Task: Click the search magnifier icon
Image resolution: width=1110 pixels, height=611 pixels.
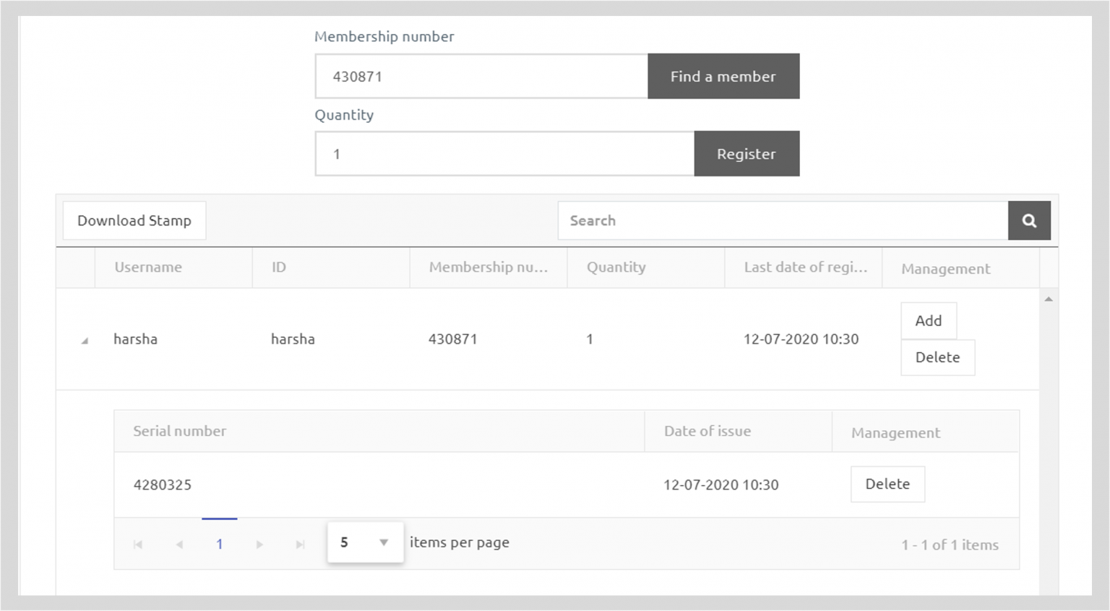Action: (x=1029, y=221)
